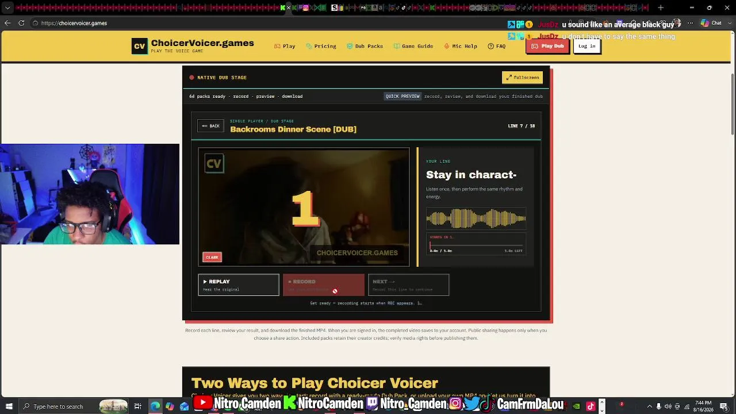Open the Mic Help nav item
Viewport: 736px width, 414px height.
click(460, 46)
